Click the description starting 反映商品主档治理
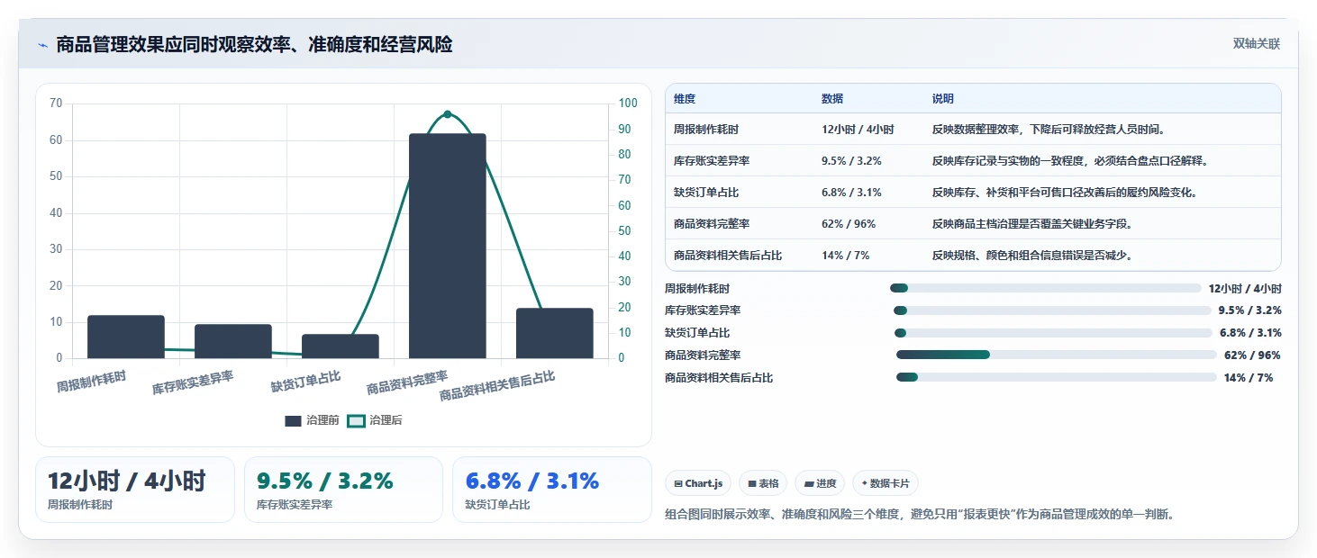The height and width of the screenshot is (558, 1317). (x=1032, y=224)
